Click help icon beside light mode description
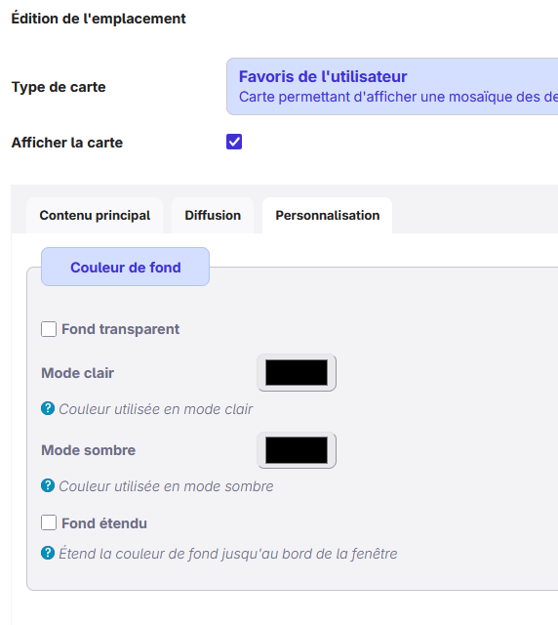Viewport: 558px width, 625px height. (48, 408)
